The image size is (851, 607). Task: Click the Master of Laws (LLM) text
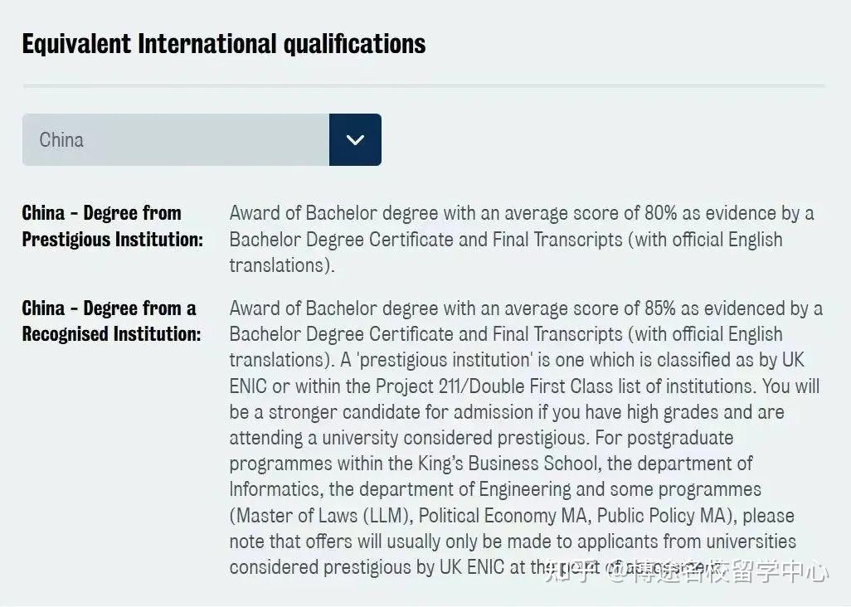pos(323,515)
